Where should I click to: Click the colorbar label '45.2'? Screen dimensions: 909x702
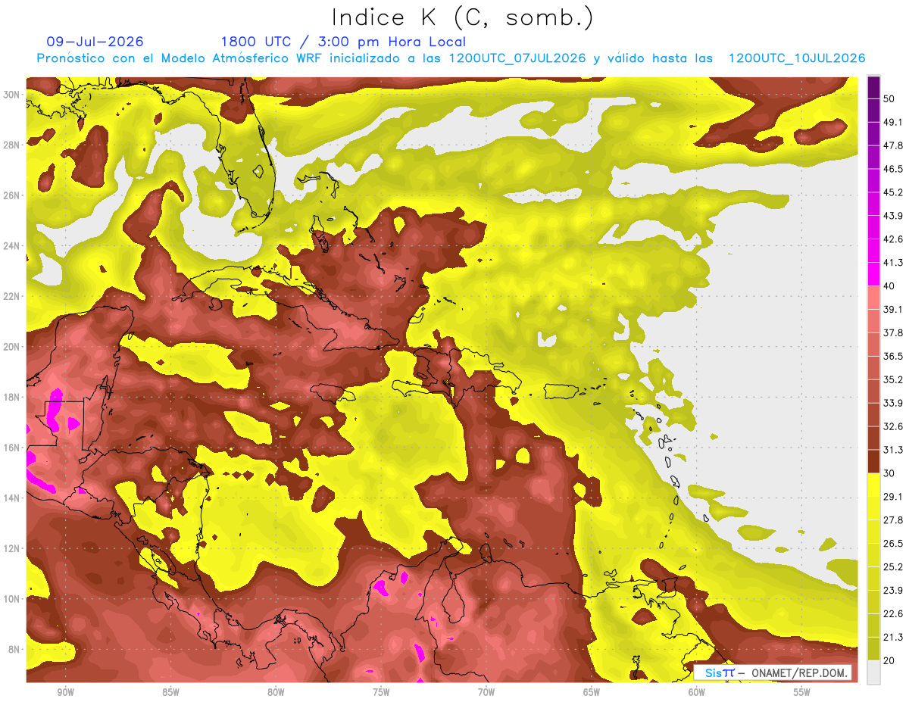click(x=893, y=192)
